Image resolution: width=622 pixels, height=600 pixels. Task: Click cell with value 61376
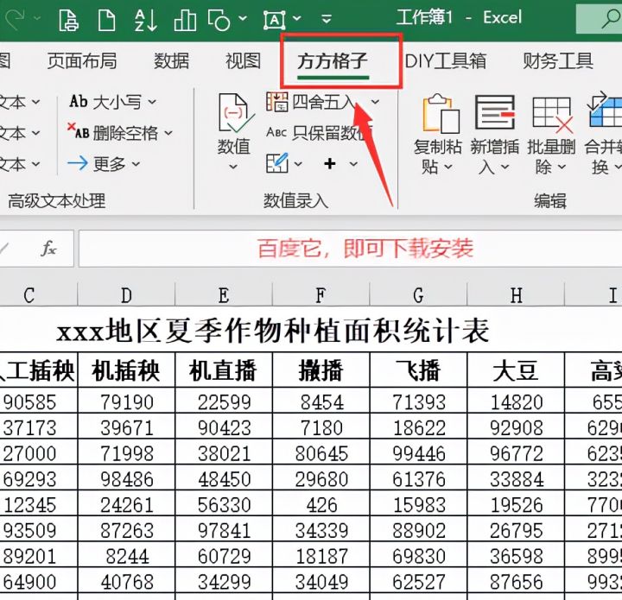[419, 479]
